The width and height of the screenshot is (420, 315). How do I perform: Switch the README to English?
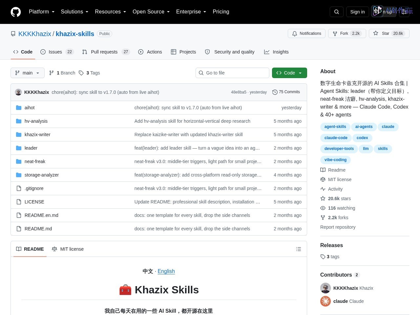tap(166, 271)
